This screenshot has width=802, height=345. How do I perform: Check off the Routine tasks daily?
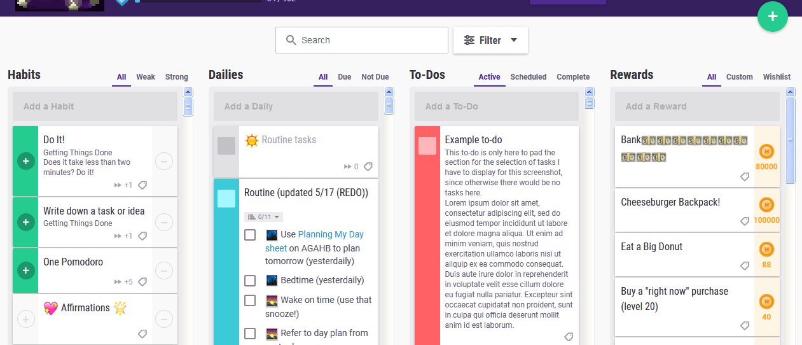pyautogui.click(x=226, y=146)
